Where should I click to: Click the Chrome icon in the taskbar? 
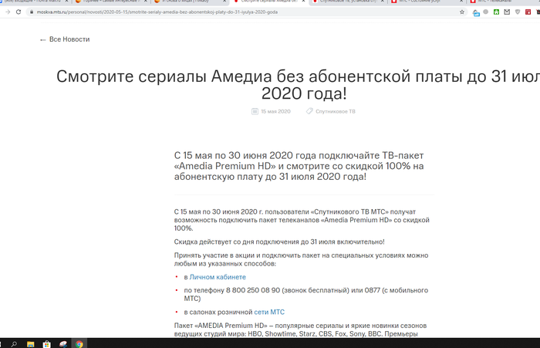[79, 344]
